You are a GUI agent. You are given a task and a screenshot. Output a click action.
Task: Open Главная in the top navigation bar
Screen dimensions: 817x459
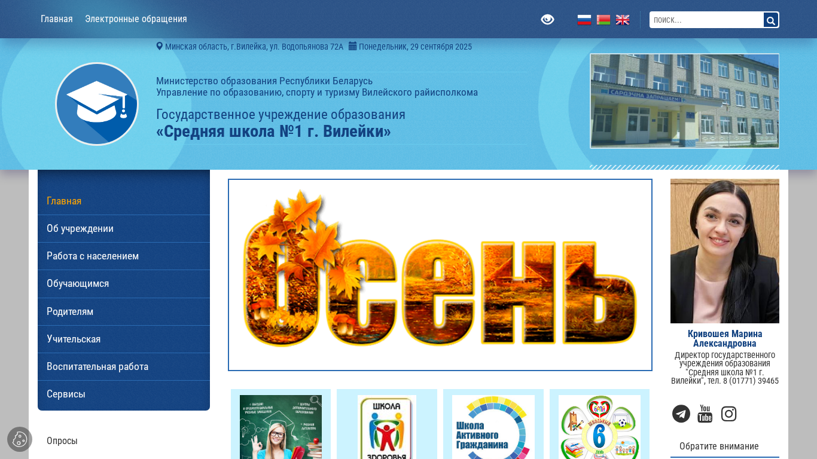(57, 19)
